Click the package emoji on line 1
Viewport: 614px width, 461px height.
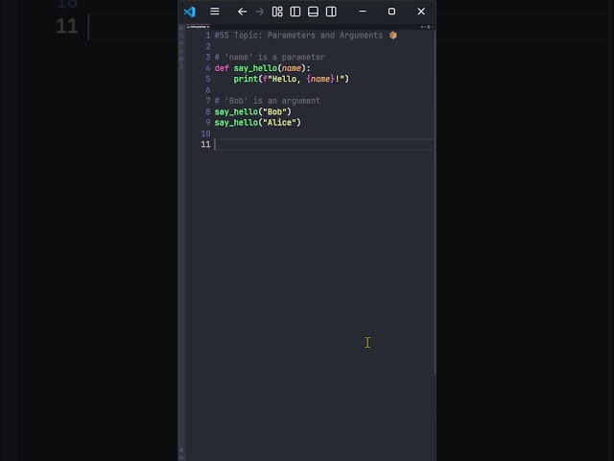[x=393, y=36]
